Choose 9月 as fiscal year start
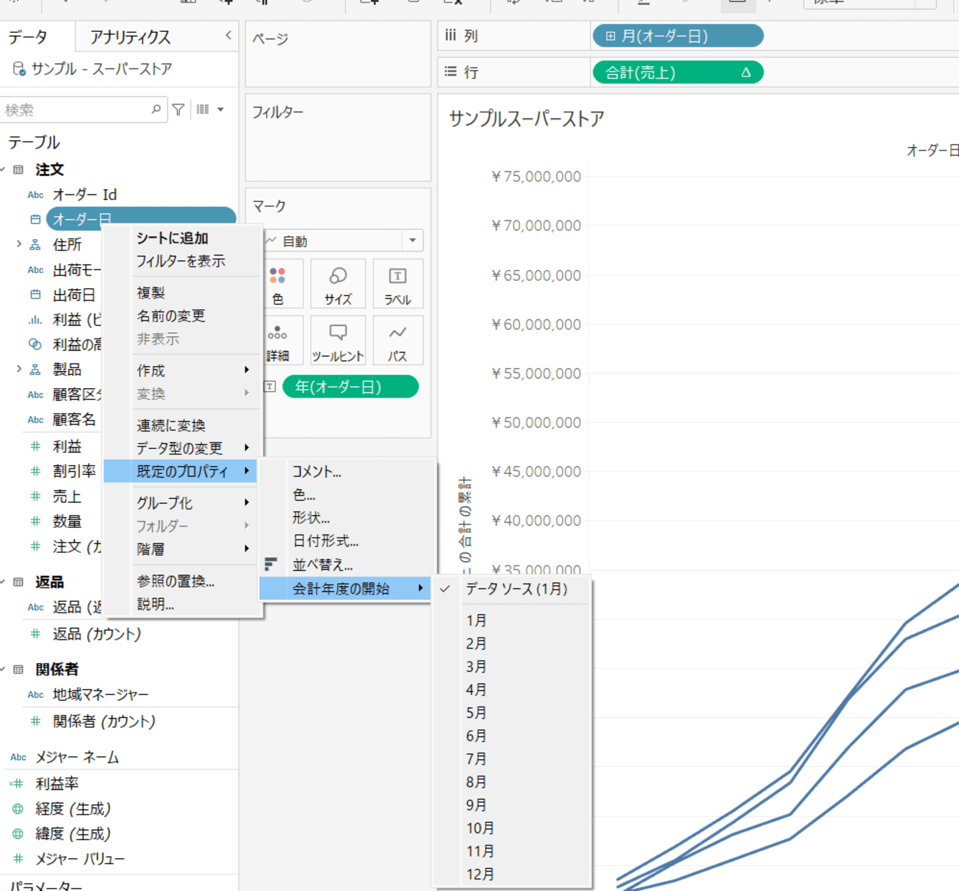 point(512,805)
